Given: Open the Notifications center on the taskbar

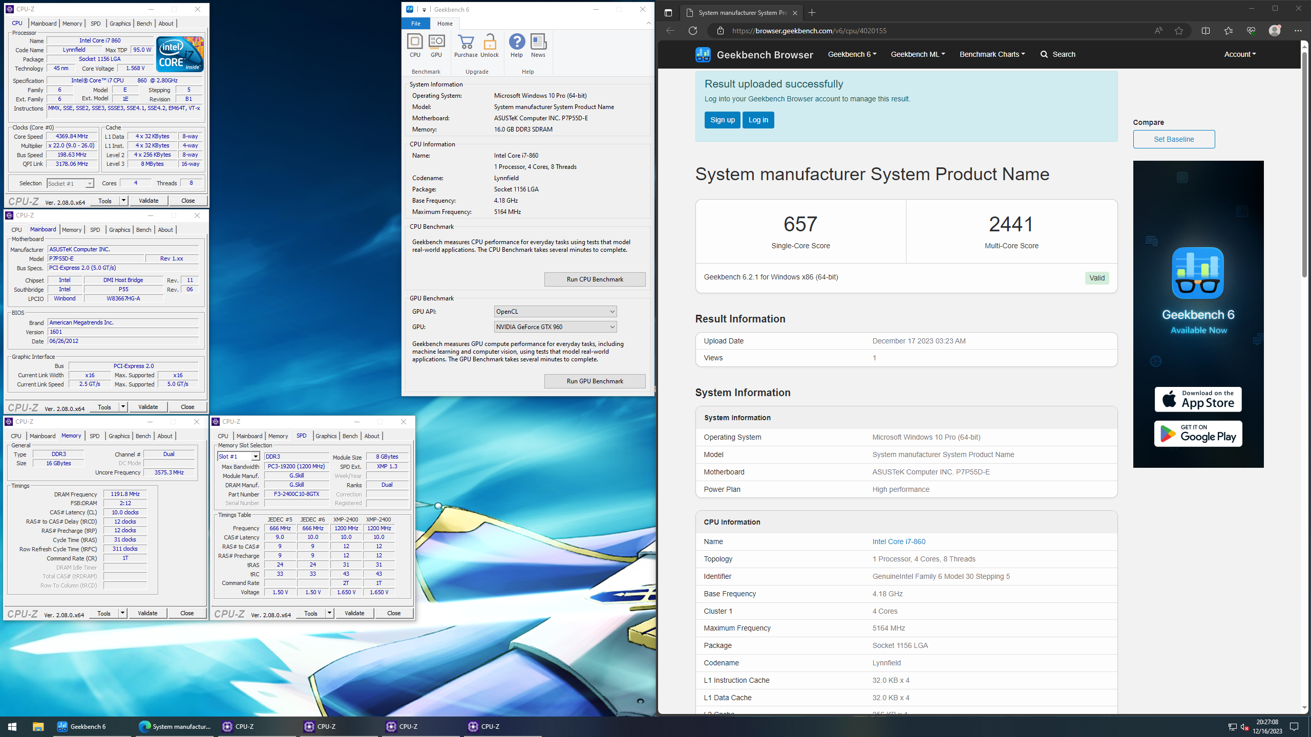Looking at the screenshot, I should pos(1294,726).
